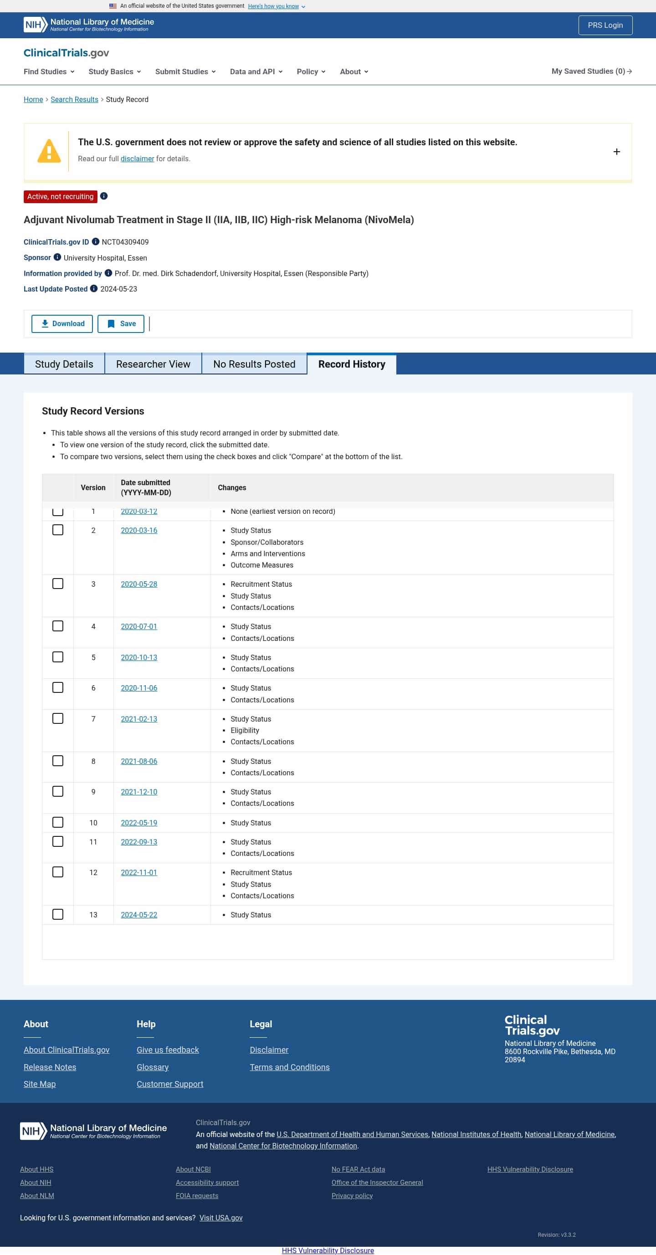Open the disclaimer link in the warning banner
656x1255 pixels.
[137, 159]
